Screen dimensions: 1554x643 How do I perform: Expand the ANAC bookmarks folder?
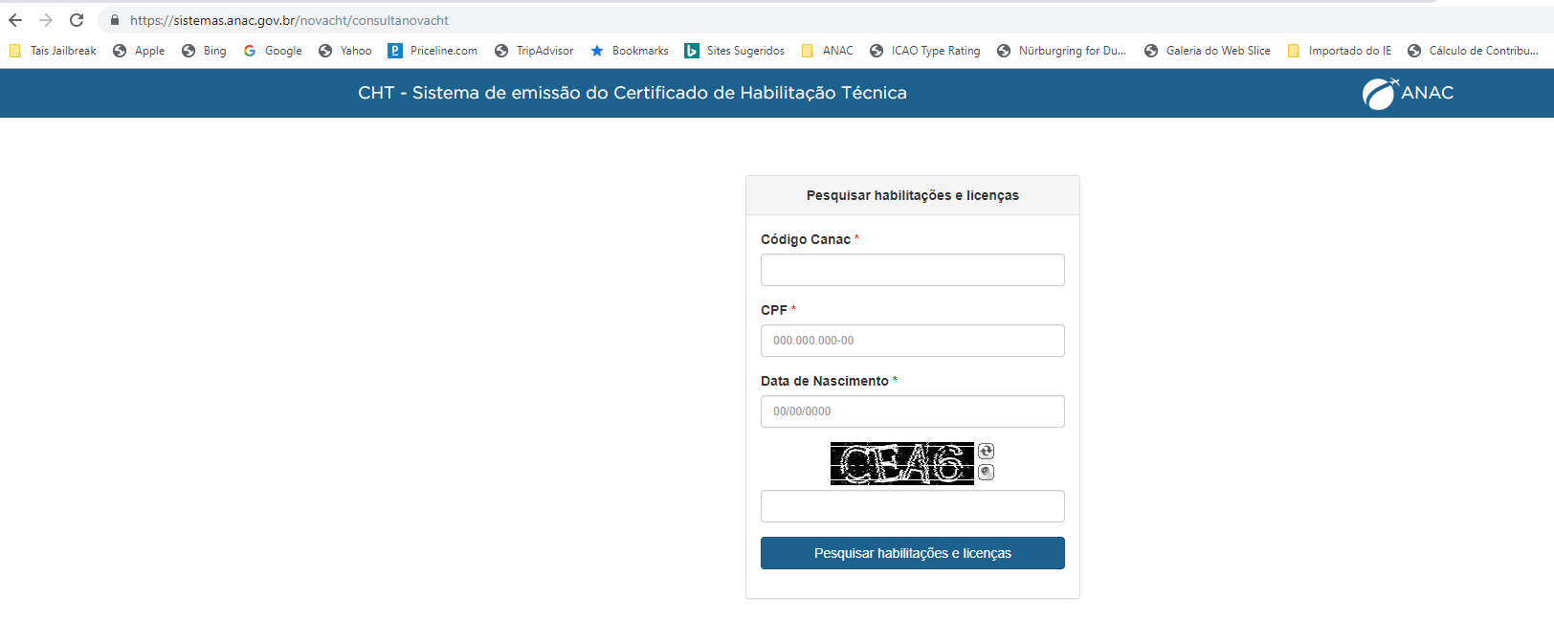point(828,51)
